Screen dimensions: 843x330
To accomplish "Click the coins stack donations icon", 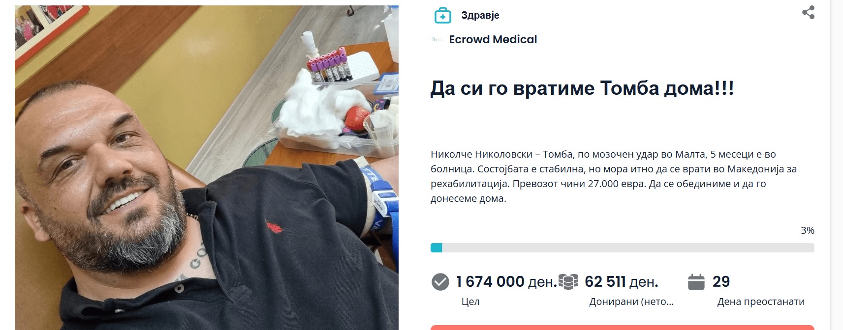I will (x=568, y=282).
